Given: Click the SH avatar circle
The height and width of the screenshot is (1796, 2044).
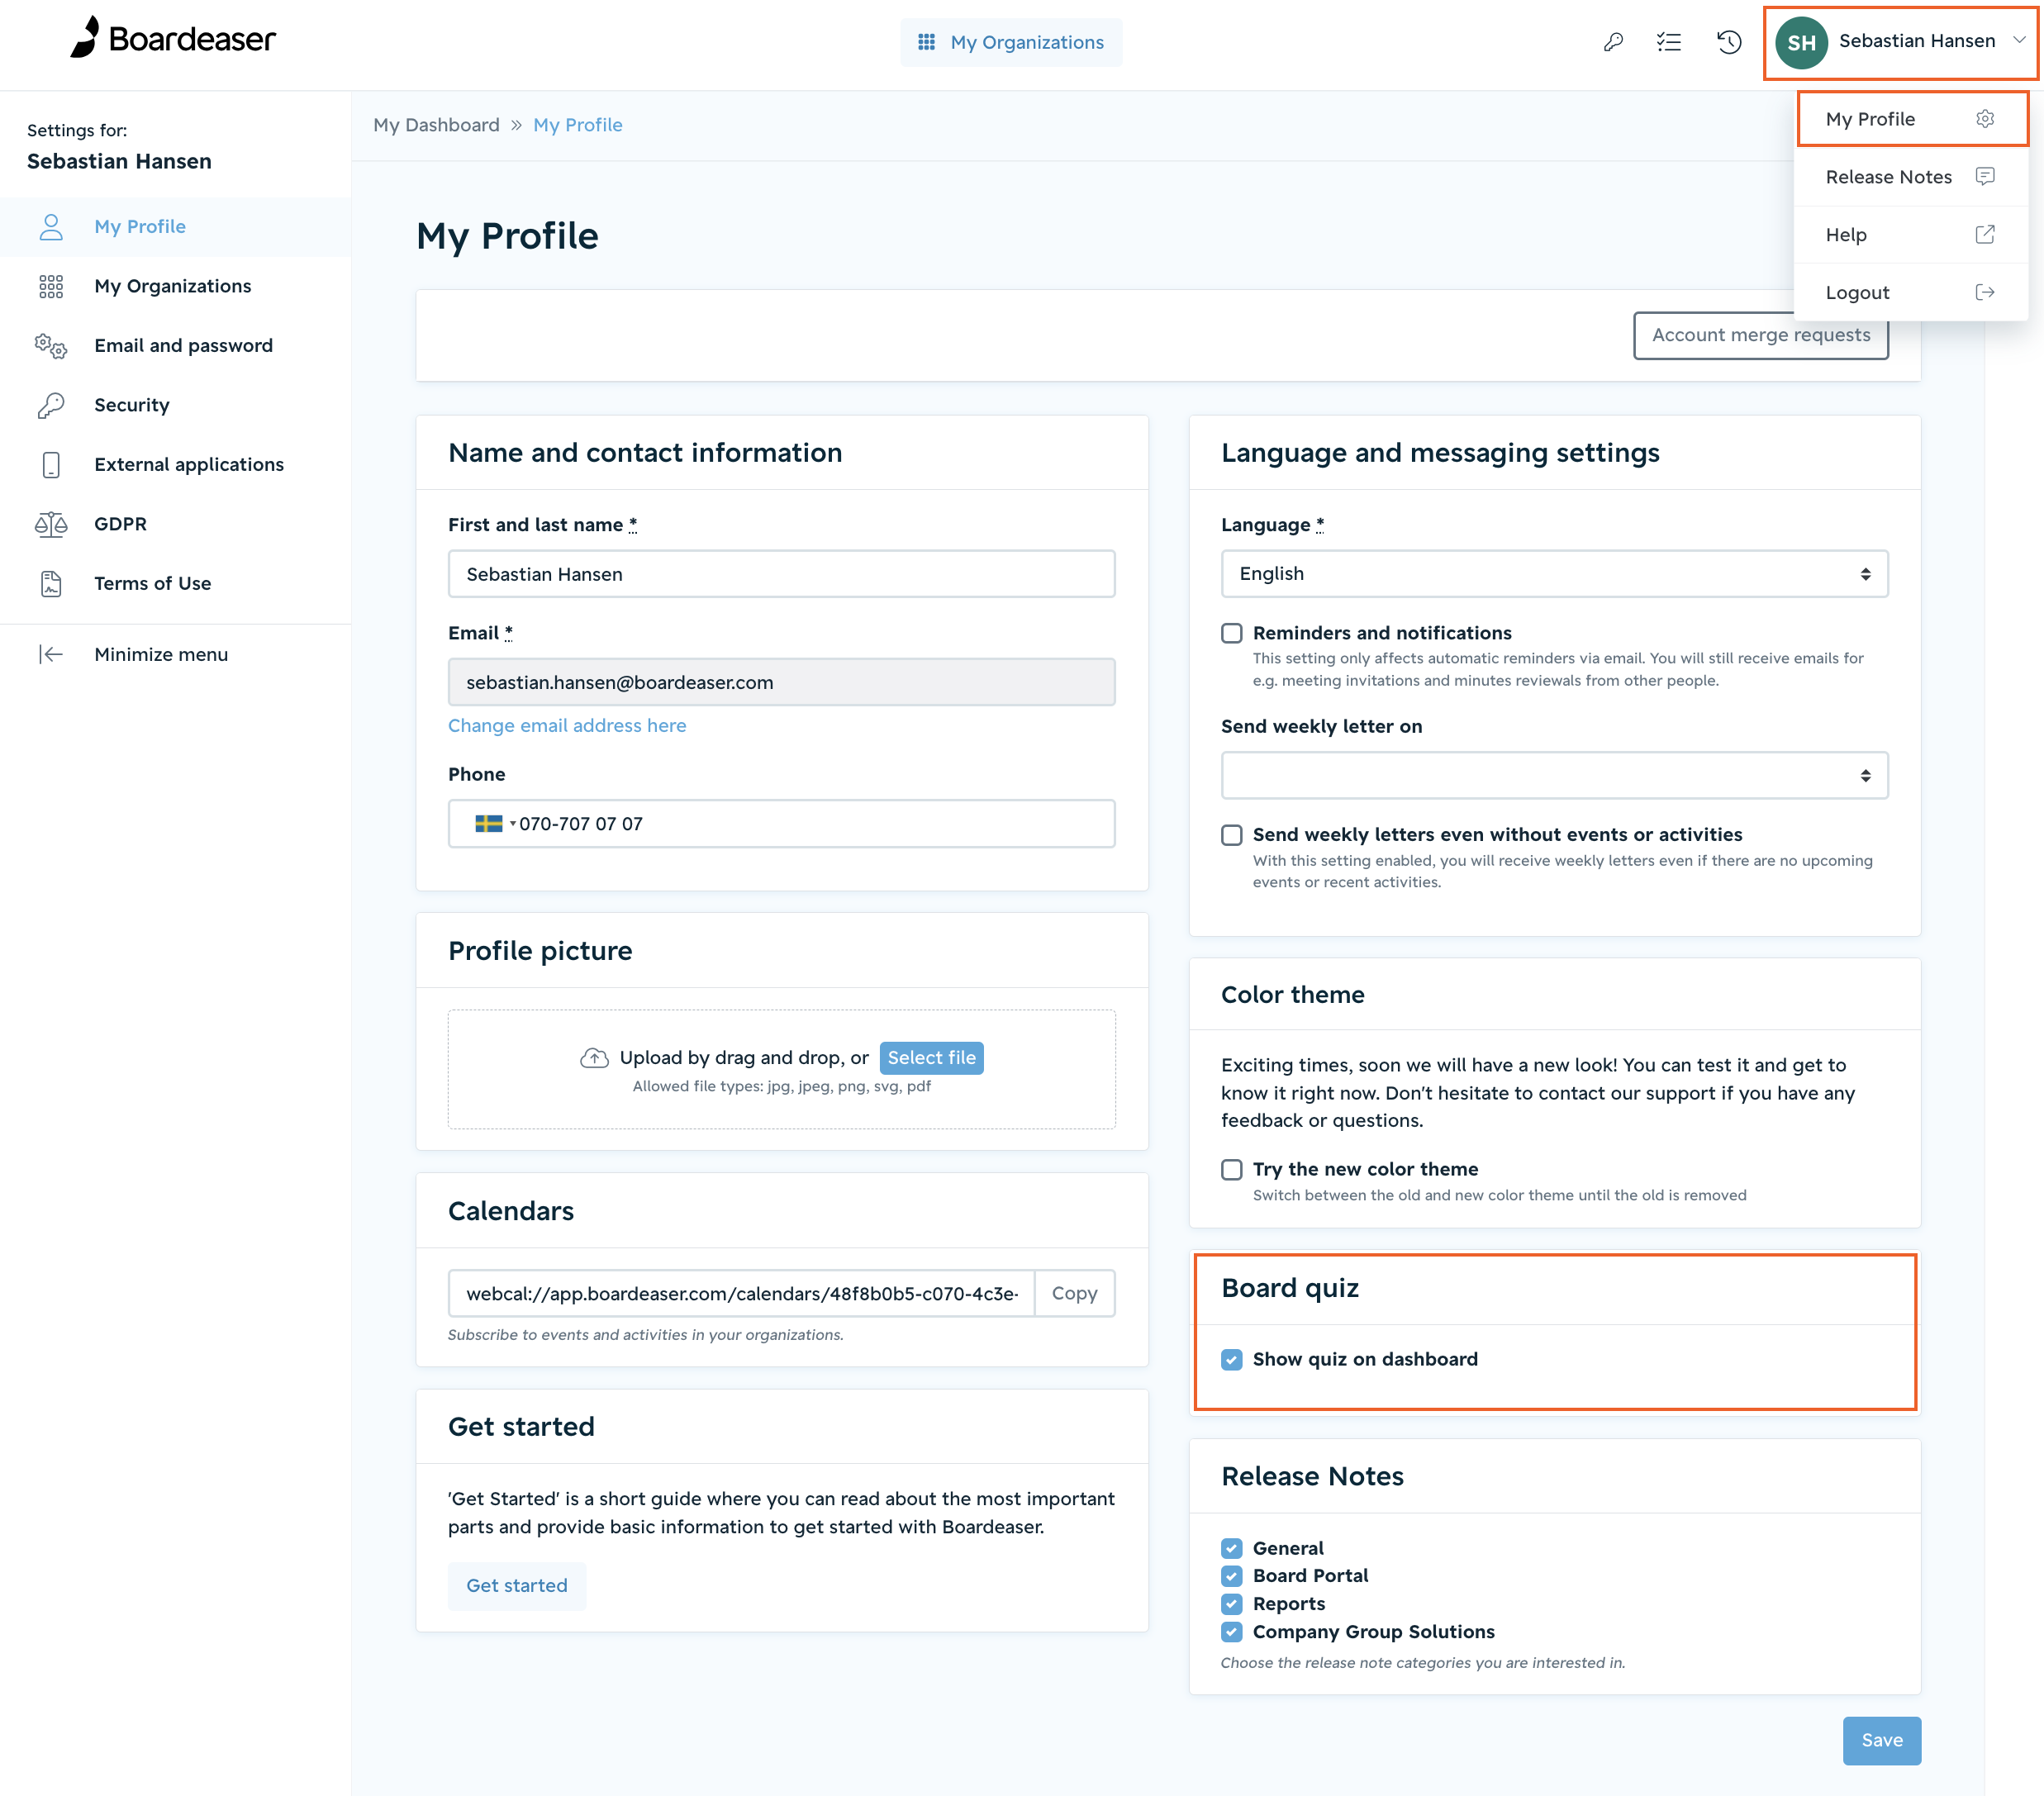Looking at the screenshot, I should click(1801, 42).
